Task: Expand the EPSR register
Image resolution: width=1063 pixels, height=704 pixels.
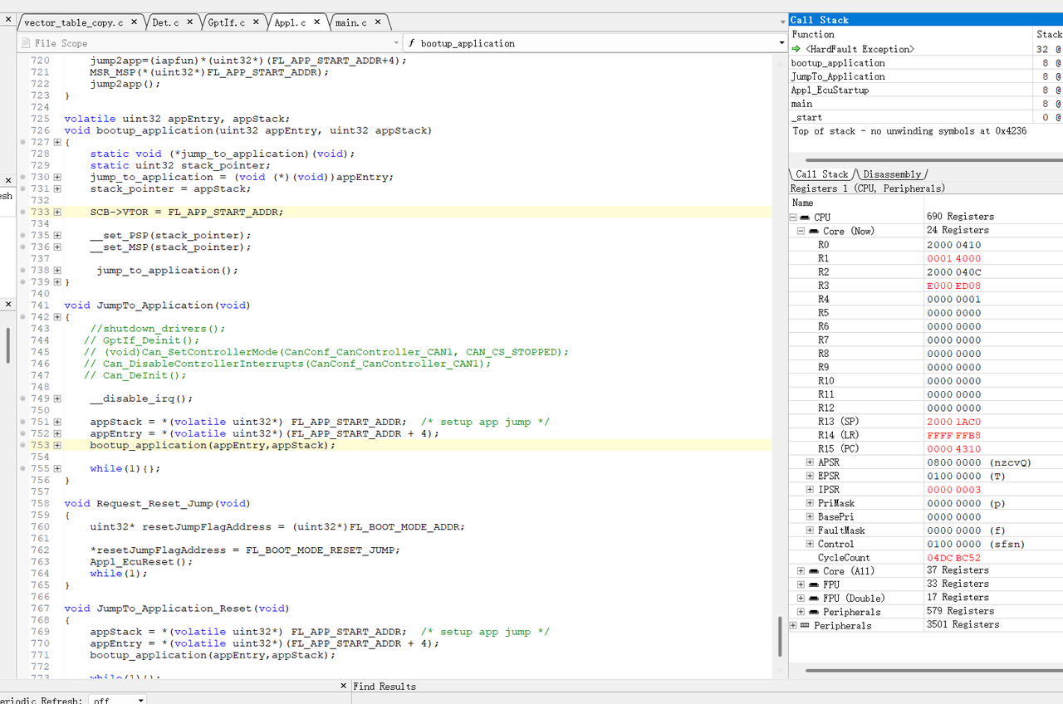Action: tap(810, 476)
